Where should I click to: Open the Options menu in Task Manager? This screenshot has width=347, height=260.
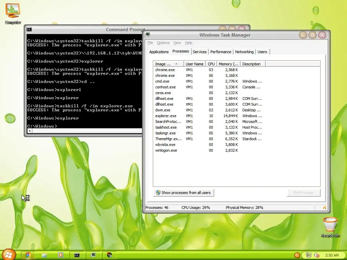163,43
